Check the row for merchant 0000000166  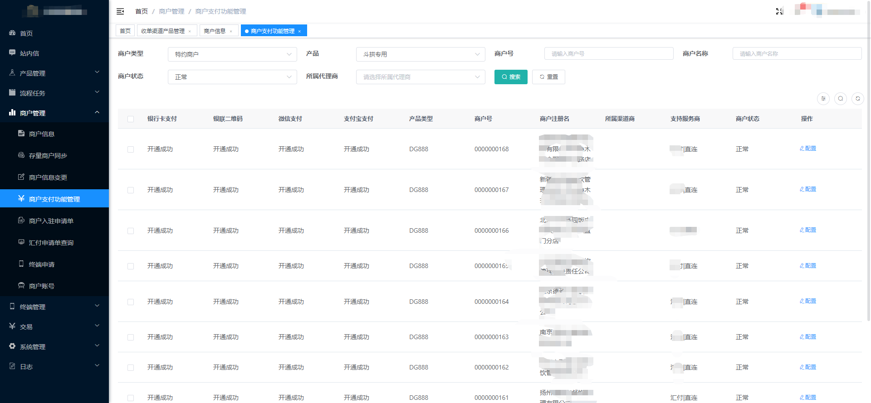tap(131, 231)
